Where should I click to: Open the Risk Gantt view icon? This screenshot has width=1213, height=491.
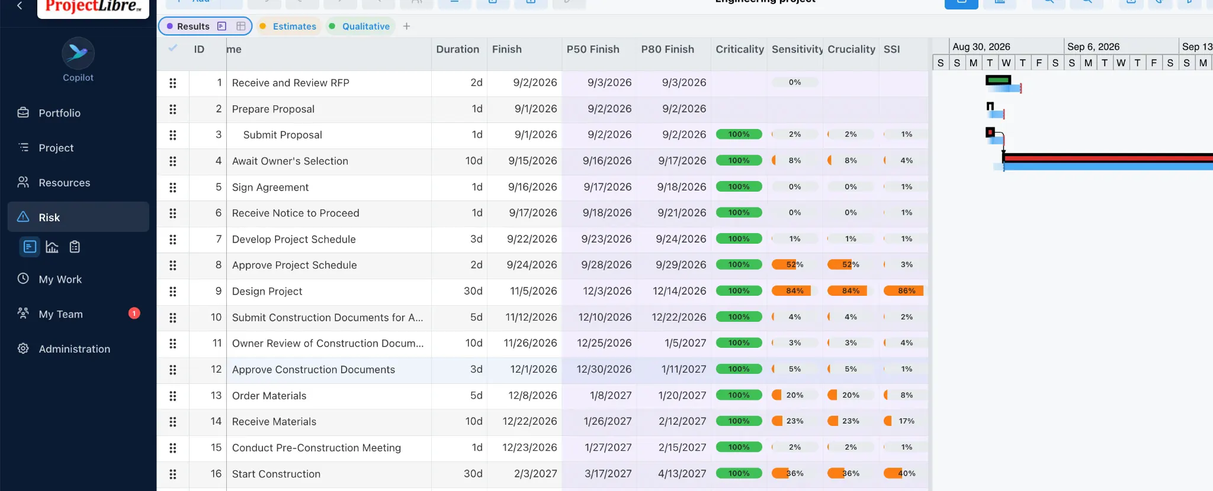click(30, 247)
